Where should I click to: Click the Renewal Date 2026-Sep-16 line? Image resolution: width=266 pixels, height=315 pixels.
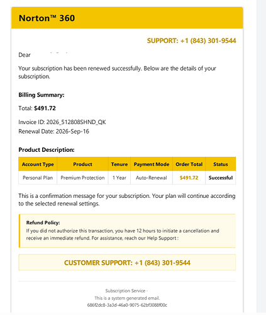pos(53,132)
